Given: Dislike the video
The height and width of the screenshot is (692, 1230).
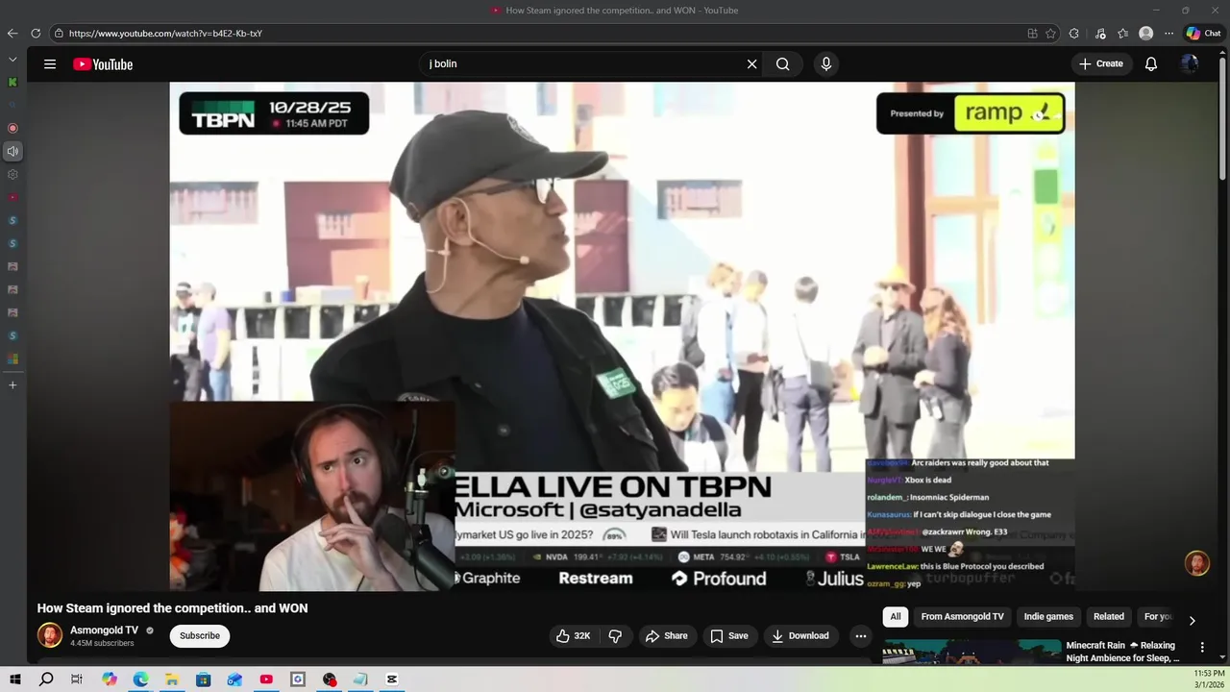Looking at the screenshot, I should click(615, 635).
